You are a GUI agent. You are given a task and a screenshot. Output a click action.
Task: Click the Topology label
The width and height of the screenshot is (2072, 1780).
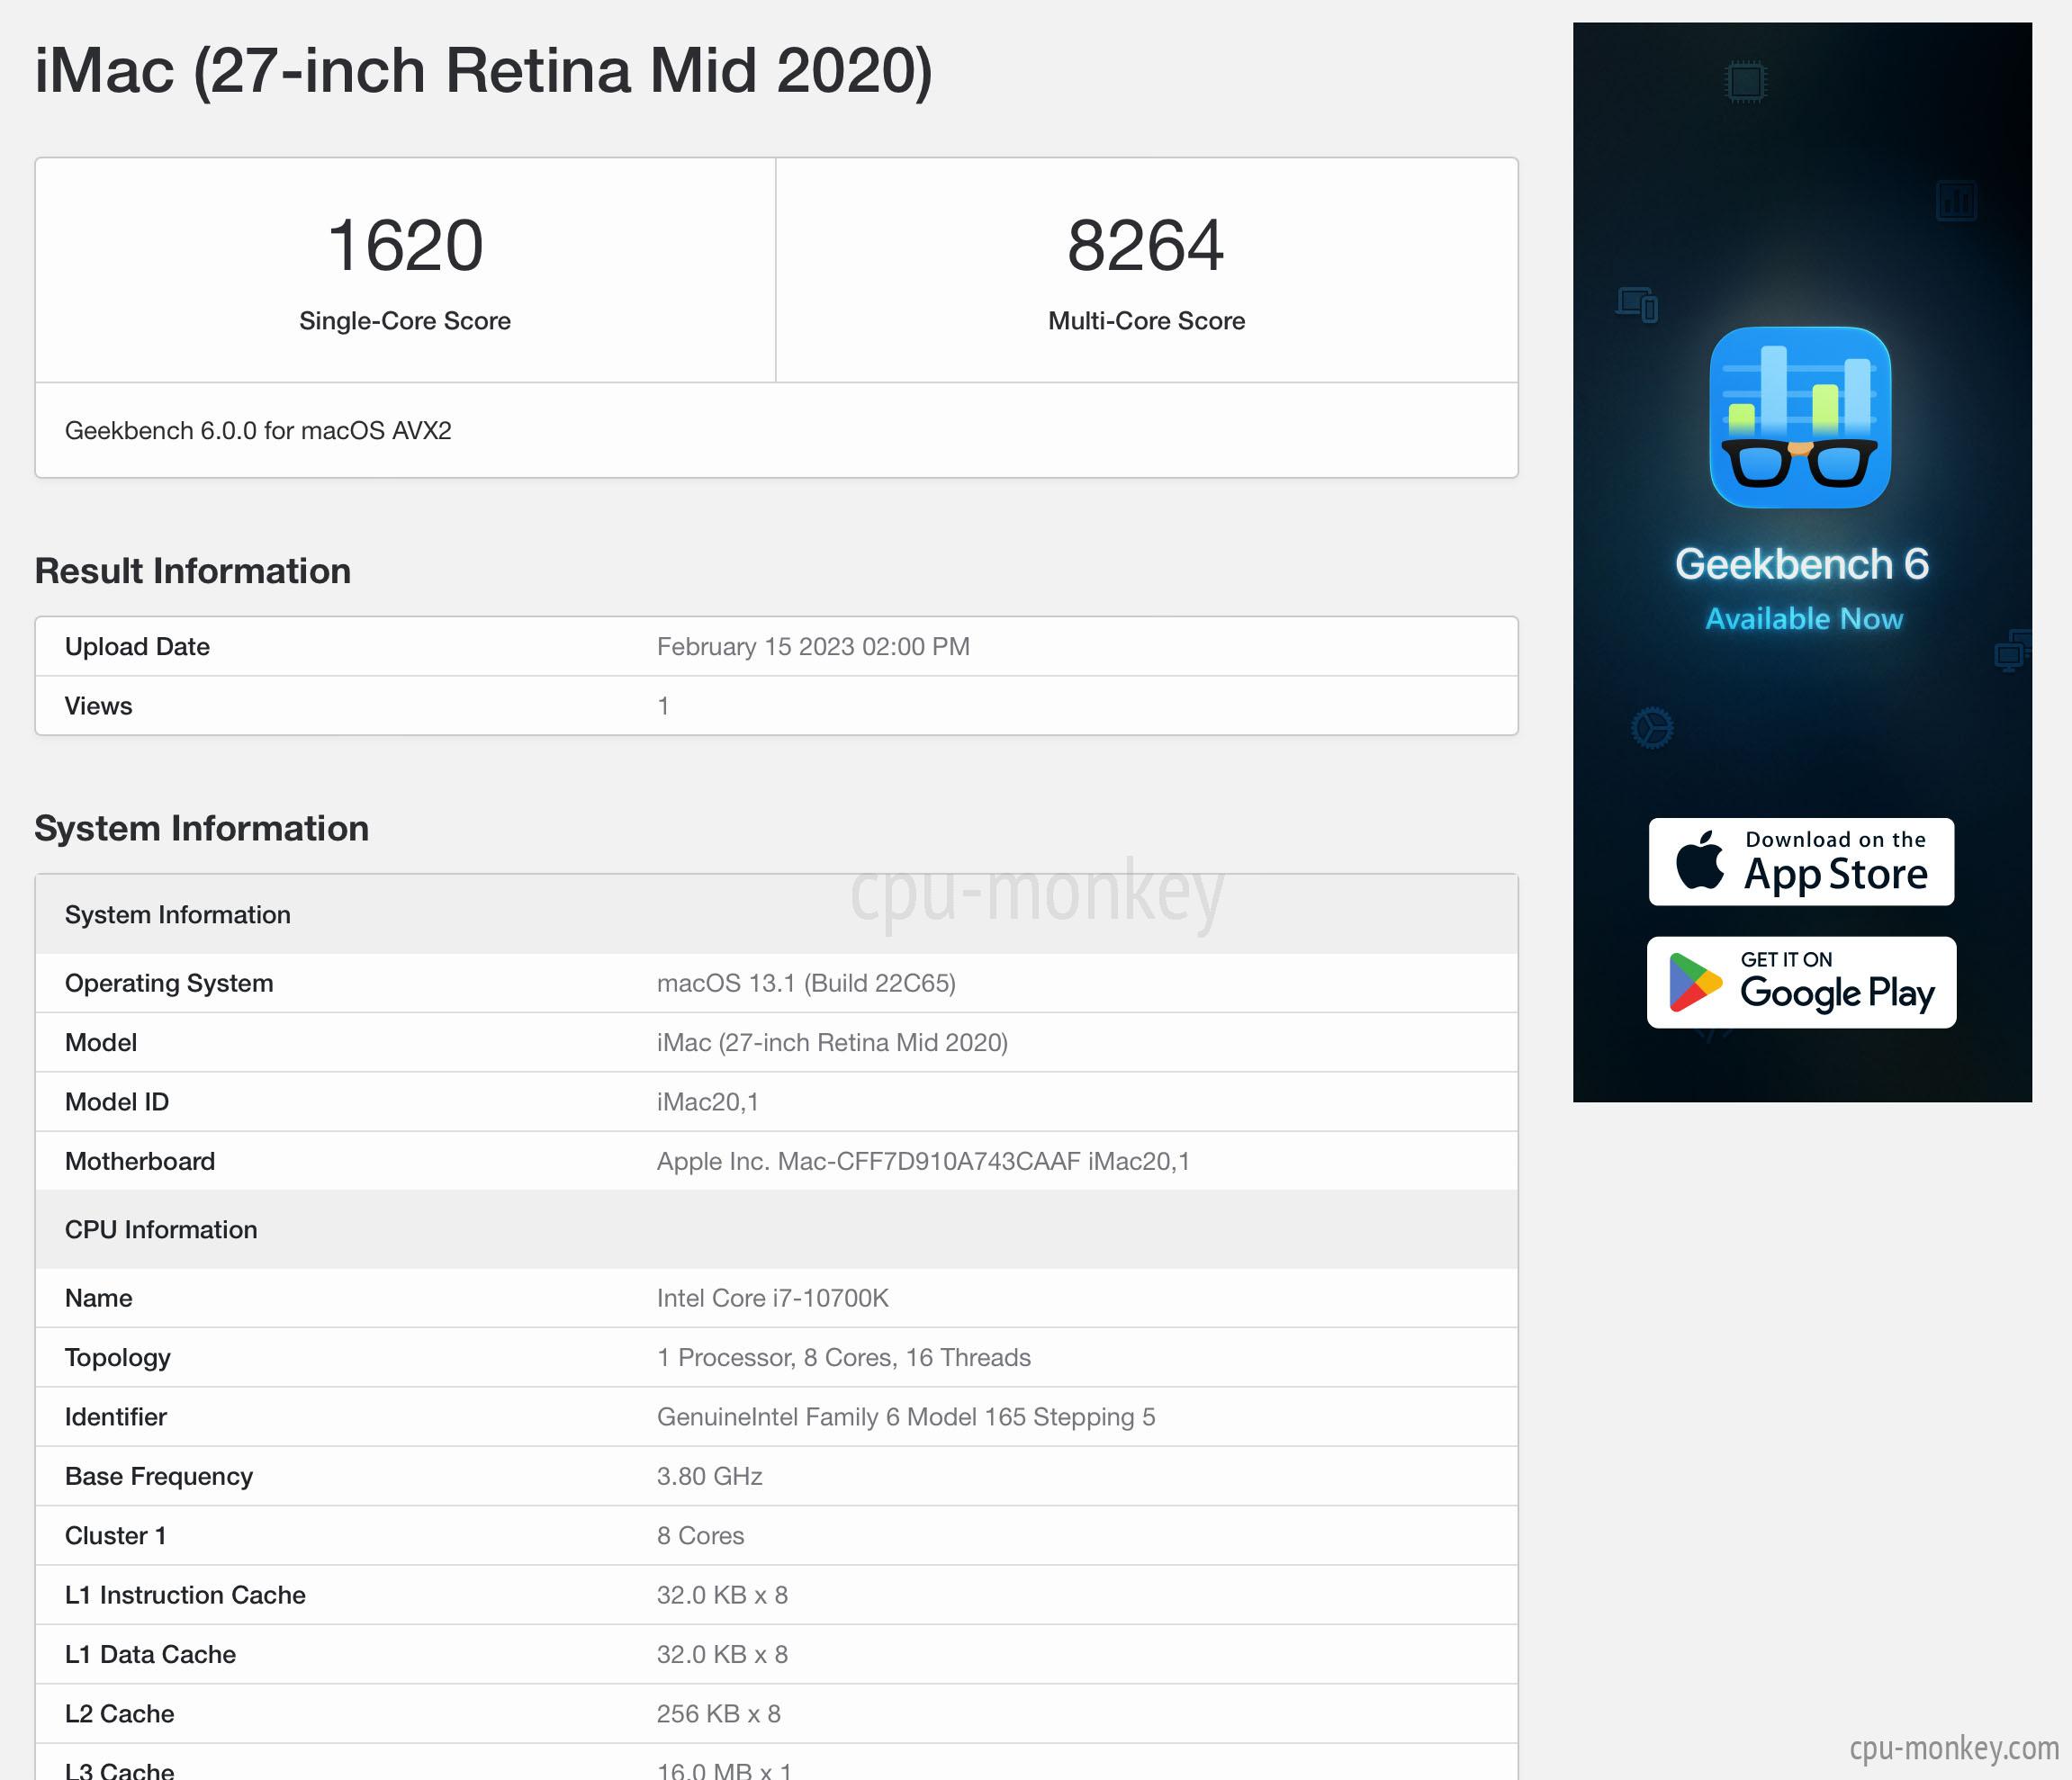[118, 1358]
